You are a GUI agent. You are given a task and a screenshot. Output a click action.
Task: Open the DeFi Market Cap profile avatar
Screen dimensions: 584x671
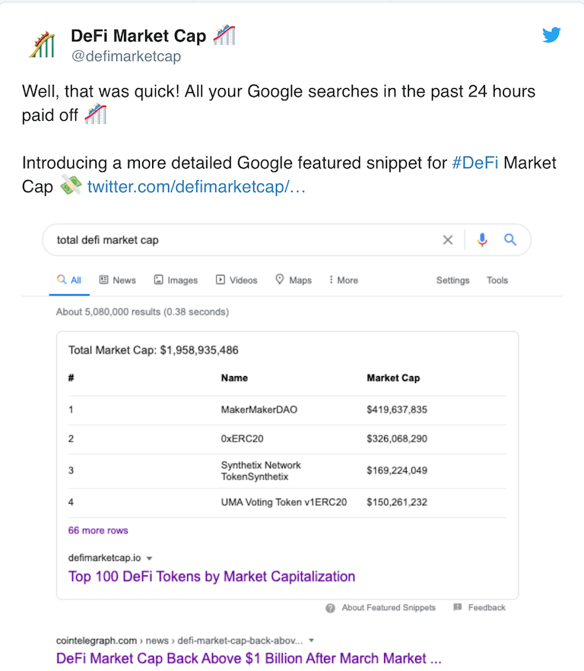pos(42,45)
